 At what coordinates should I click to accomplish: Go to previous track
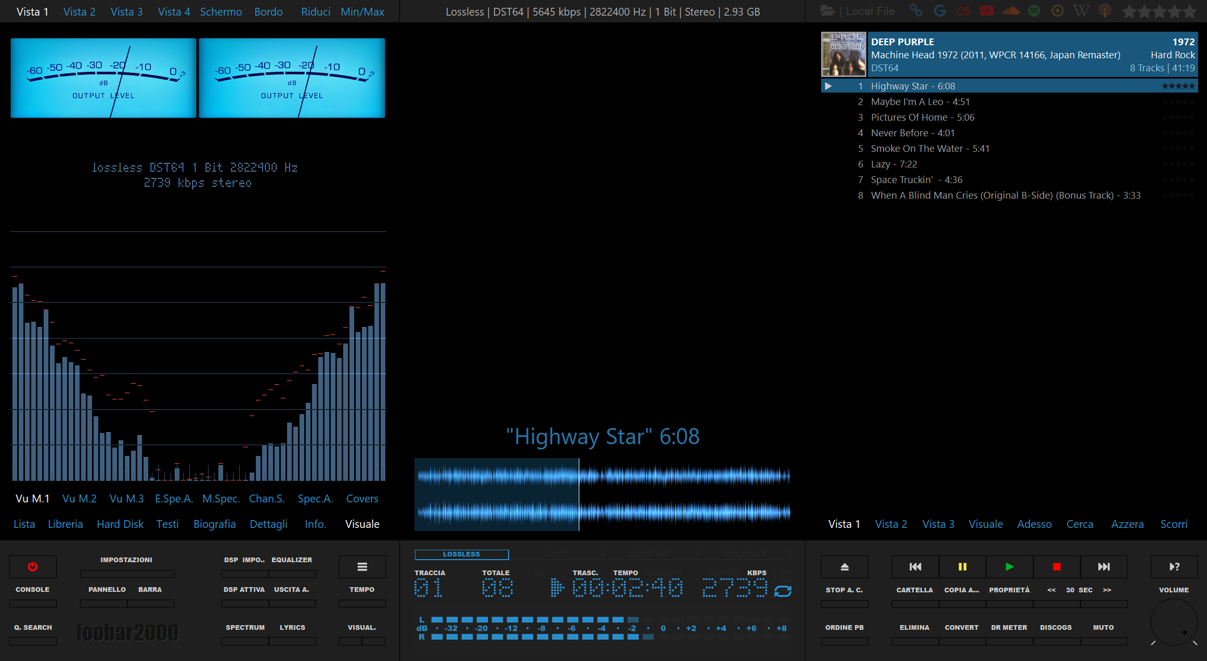coord(915,567)
